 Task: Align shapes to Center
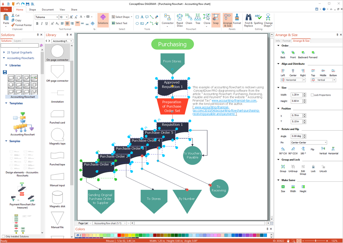pyautogui.click(x=293, y=73)
